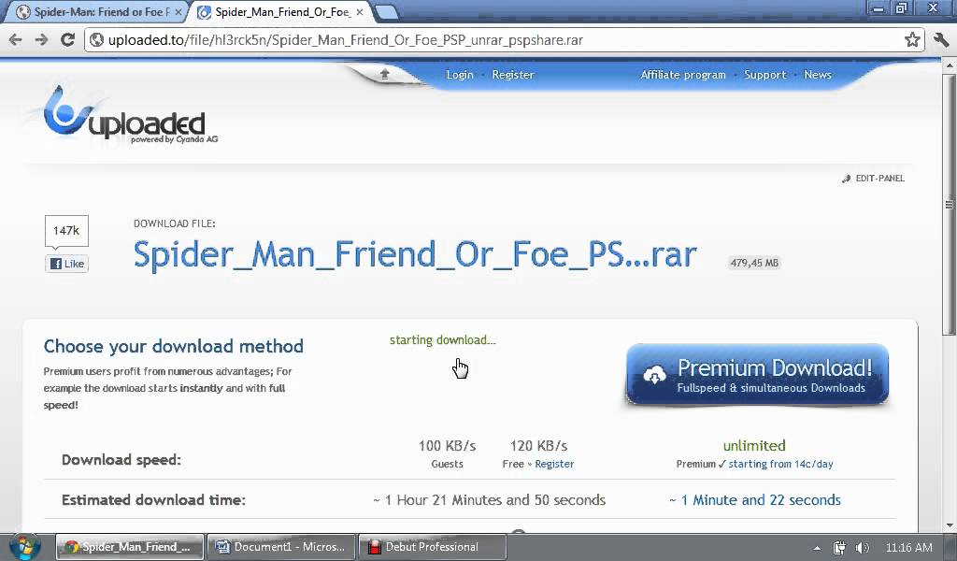Viewport: 957px width, 561px height.
Task: Open the Support link
Action: (x=764, y=75)
